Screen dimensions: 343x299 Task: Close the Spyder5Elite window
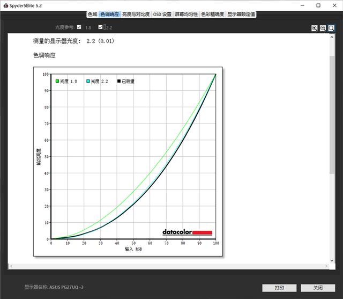click(x=334, y=5)
